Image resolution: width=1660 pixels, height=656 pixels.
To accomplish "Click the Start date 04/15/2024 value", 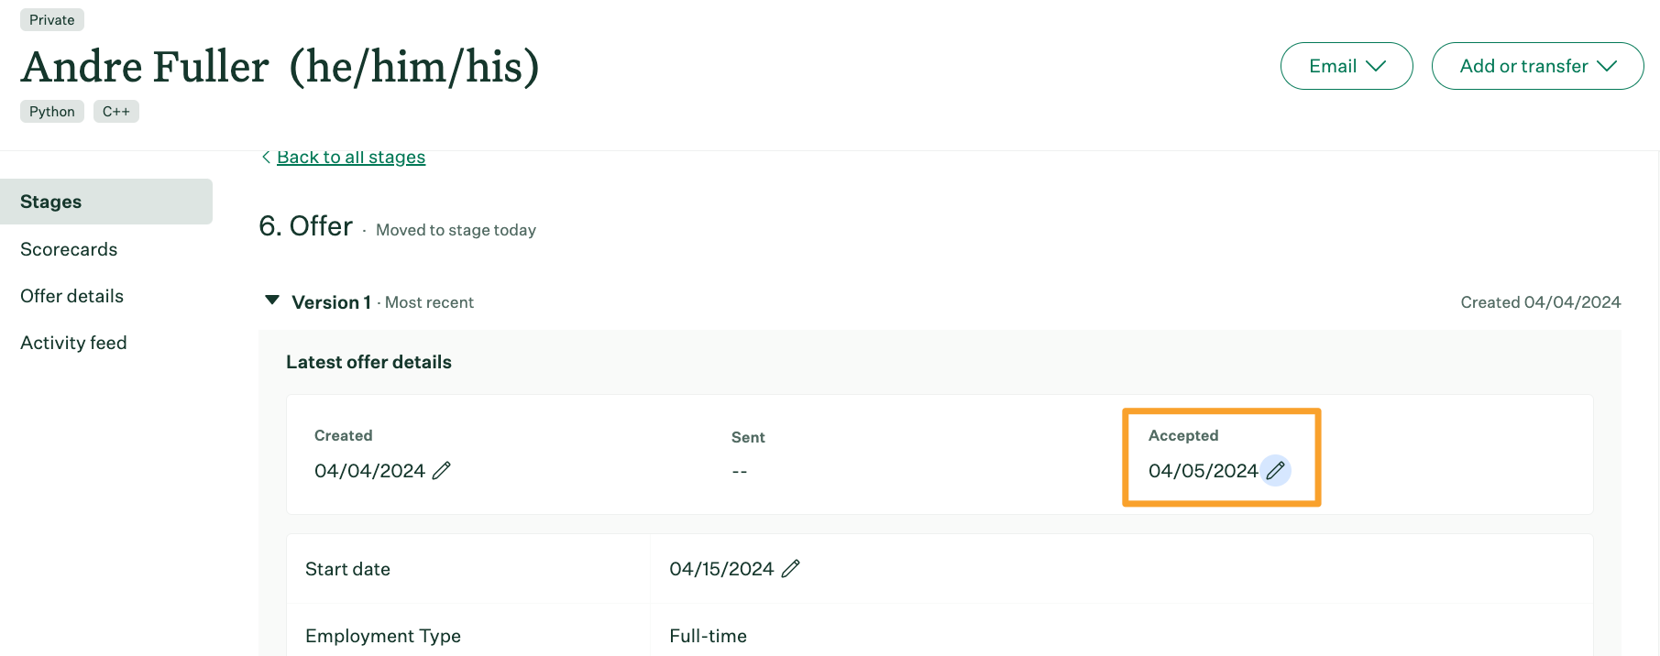I will tap(721, 569).
